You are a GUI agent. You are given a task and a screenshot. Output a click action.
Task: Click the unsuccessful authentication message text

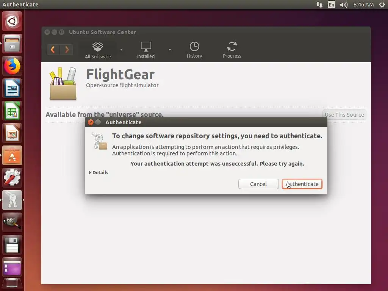click(x=217, y=164)
